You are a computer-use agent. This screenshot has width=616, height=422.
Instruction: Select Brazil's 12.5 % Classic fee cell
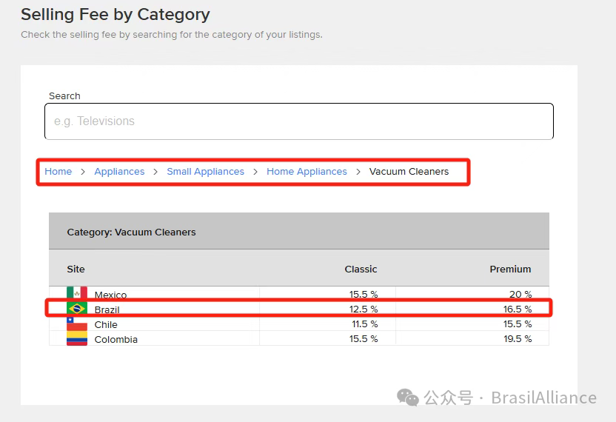[x=364, y=309]
